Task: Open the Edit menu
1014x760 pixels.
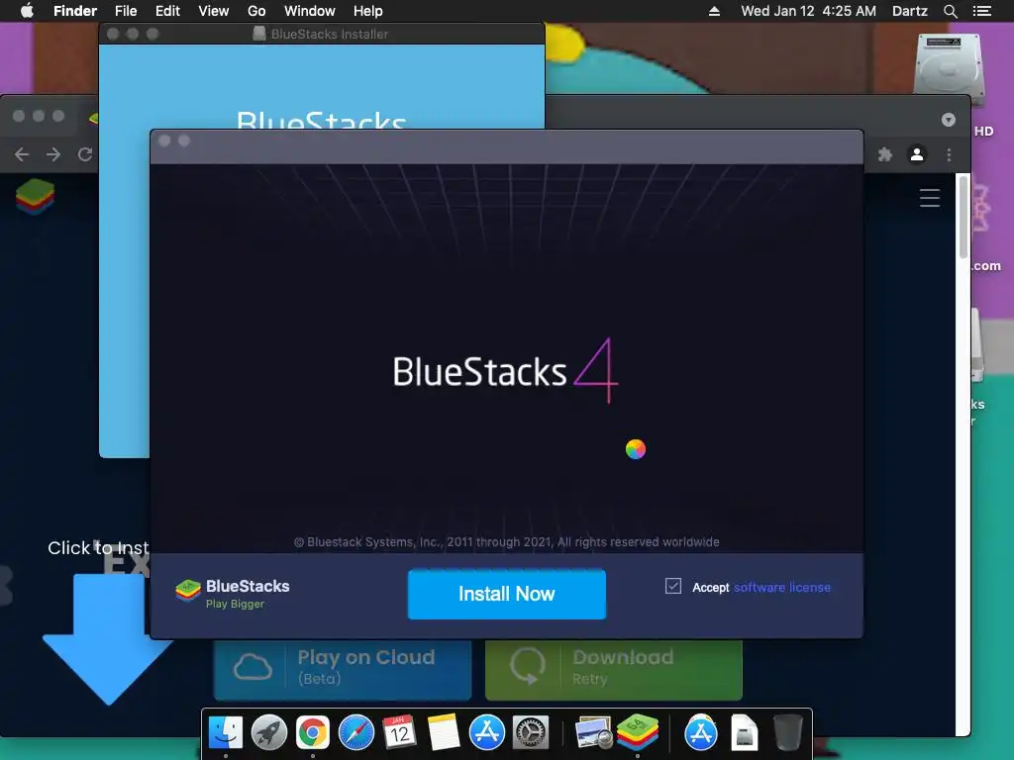Action: (x=167, y=11)
